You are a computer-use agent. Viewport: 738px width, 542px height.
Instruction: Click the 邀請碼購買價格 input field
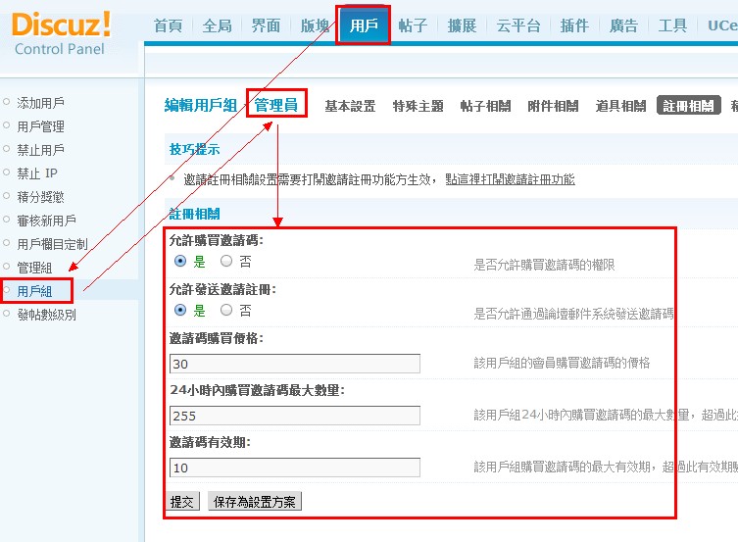pos(294,364)
